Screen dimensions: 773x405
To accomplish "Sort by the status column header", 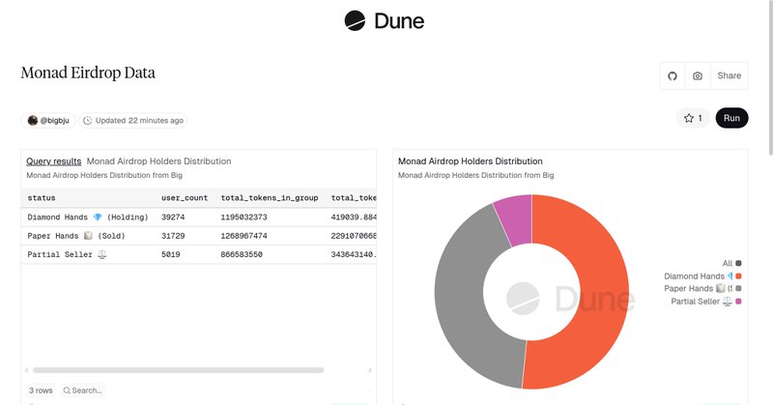I will tap(42, 198).
